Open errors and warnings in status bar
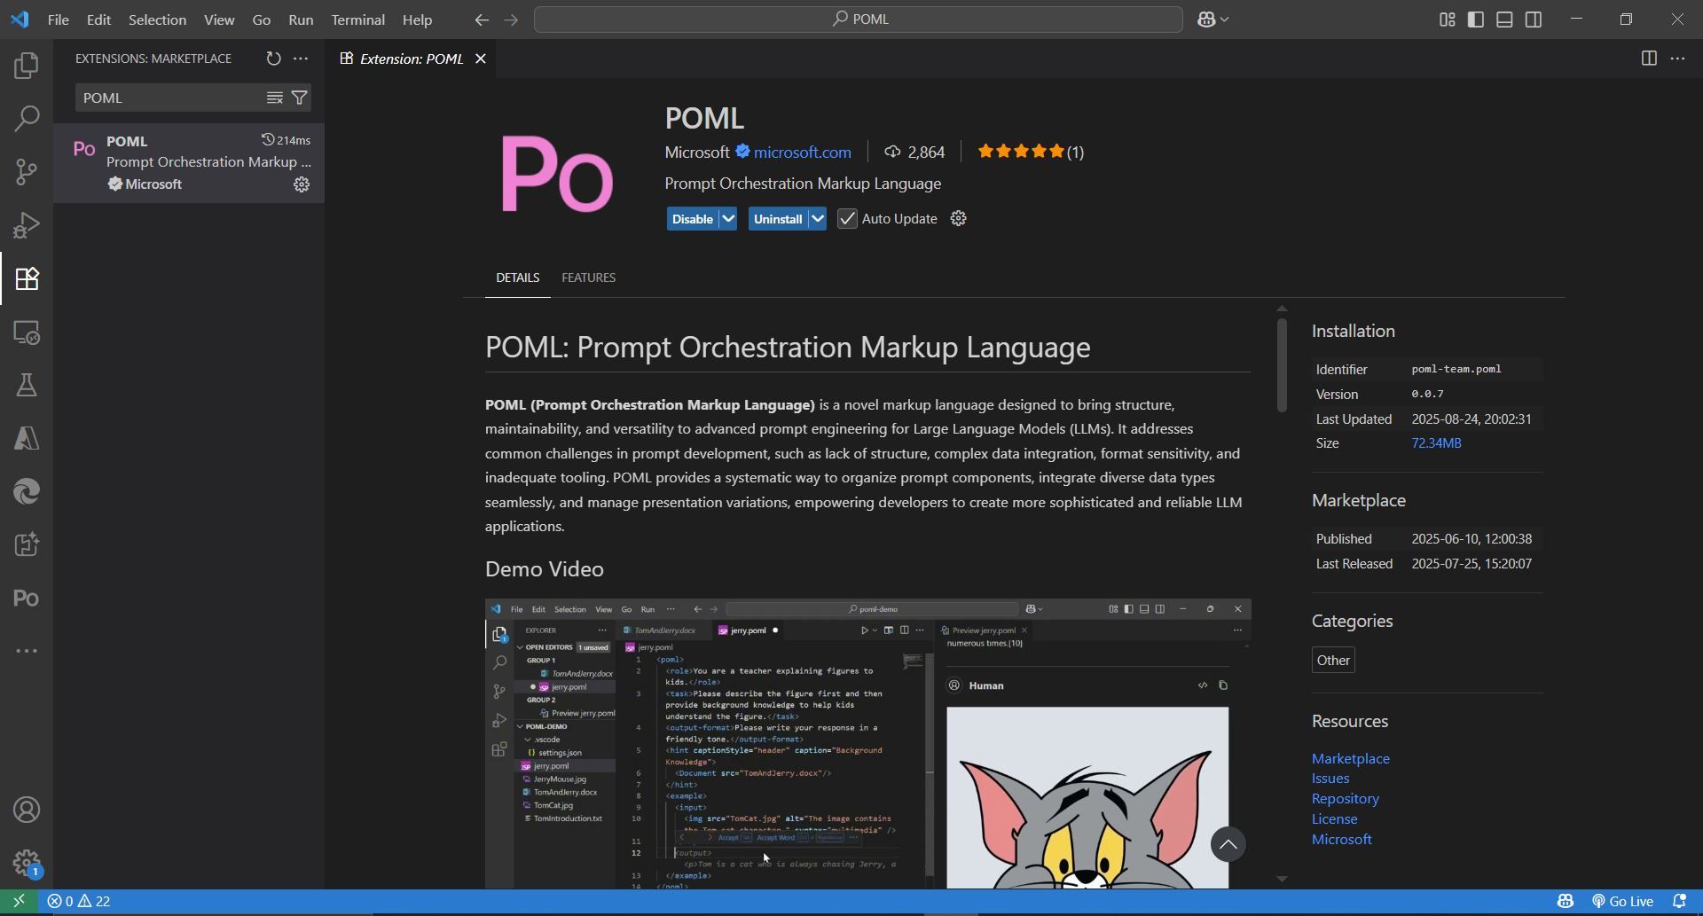 tap(79, 901)
